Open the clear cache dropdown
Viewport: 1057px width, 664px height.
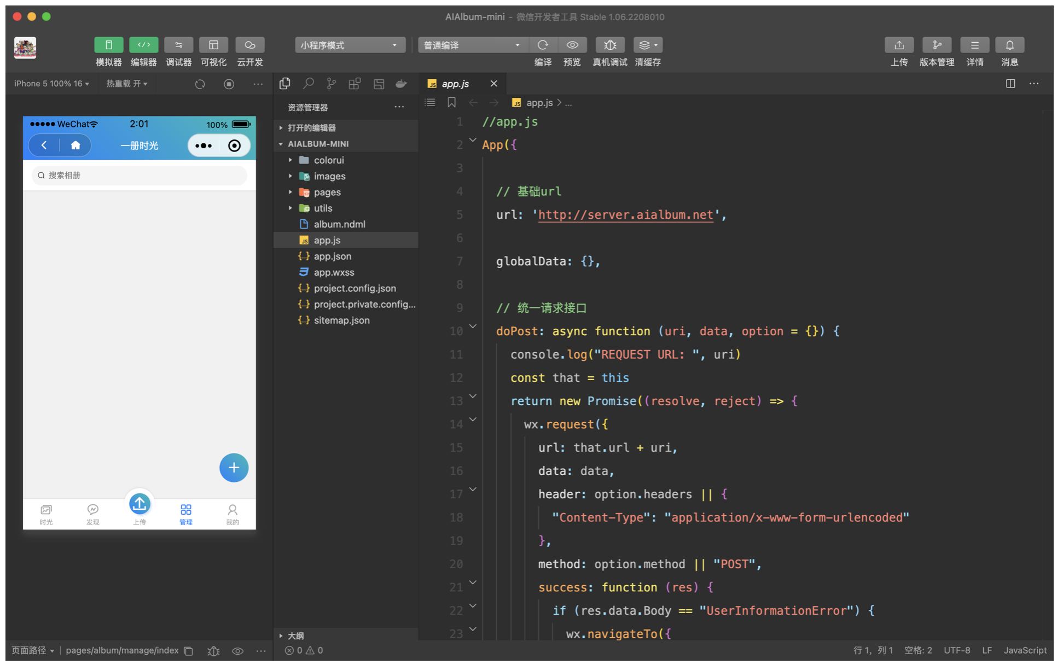[648, 45]
